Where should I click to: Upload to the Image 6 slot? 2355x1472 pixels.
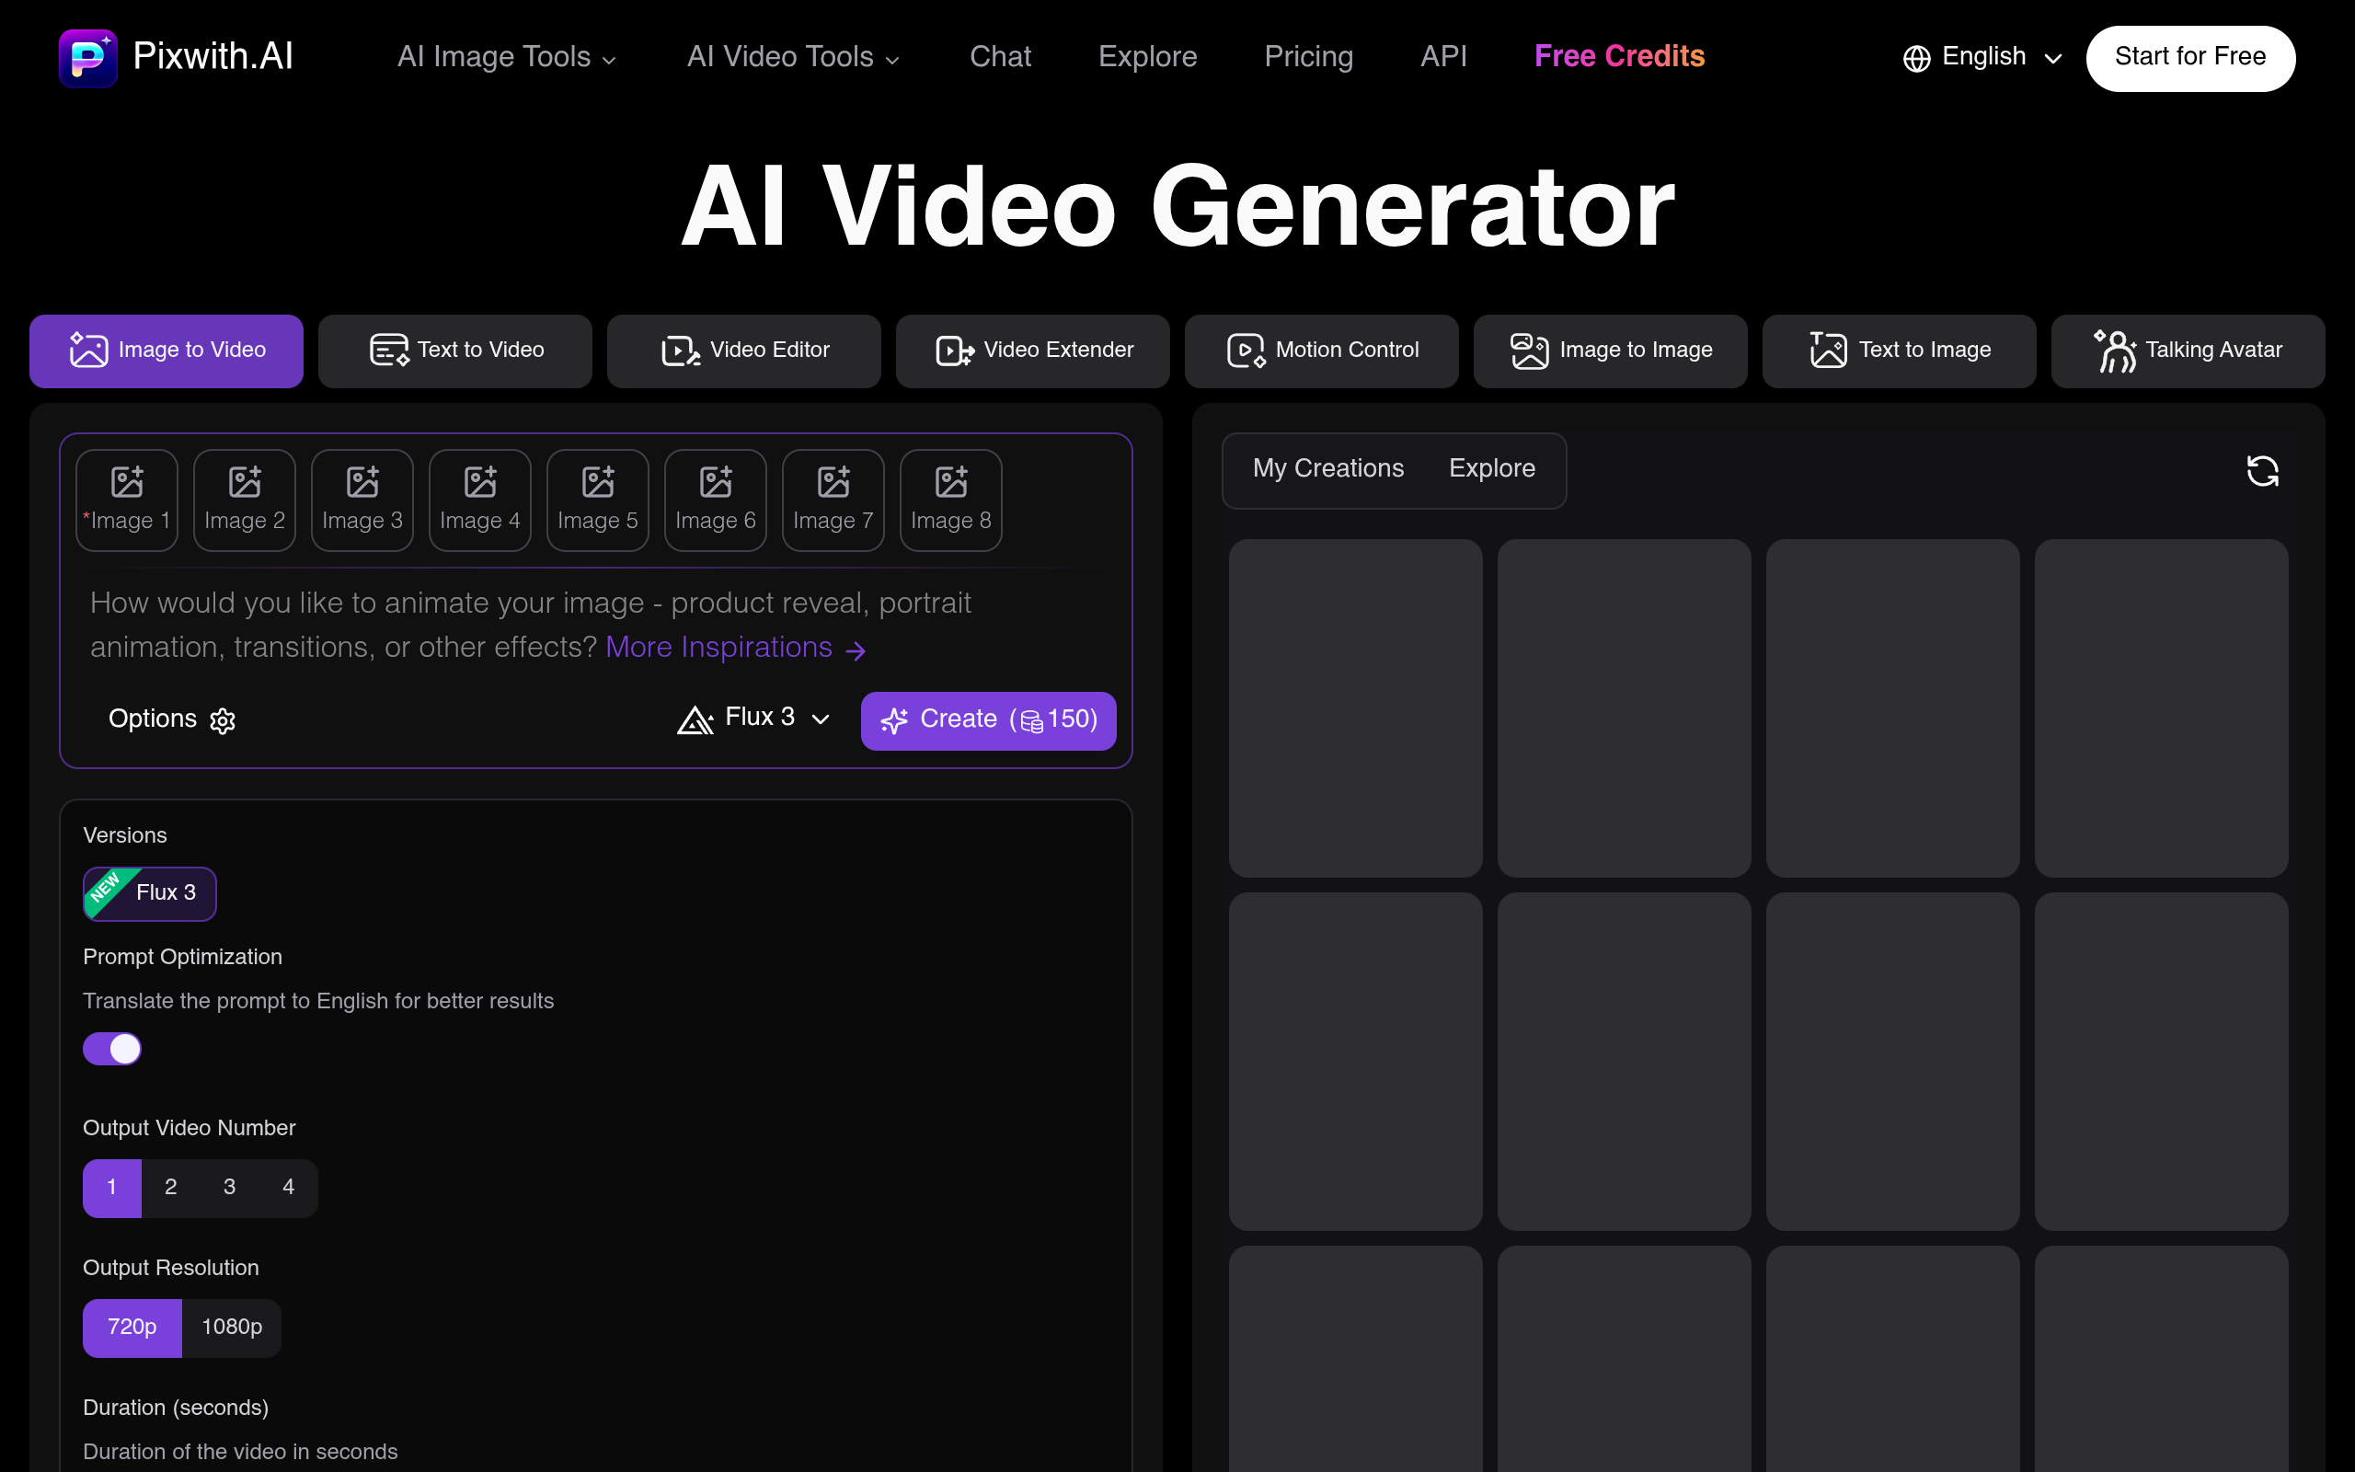(716, 500)
